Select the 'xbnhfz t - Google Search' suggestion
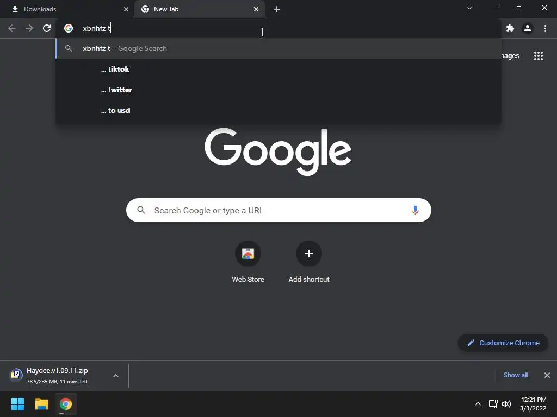 click(x=278, y=48)
